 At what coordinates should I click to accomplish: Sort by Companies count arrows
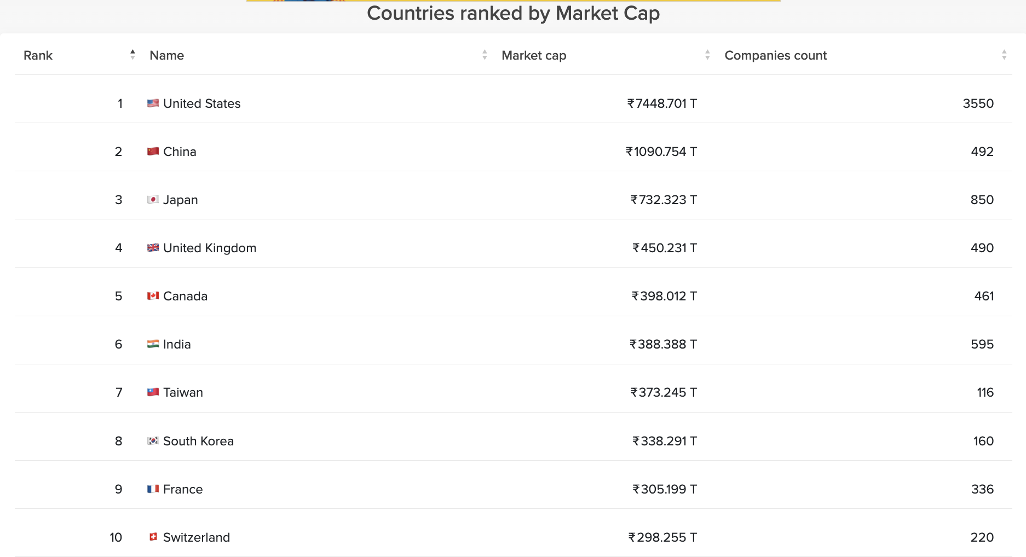point(1004,55)
